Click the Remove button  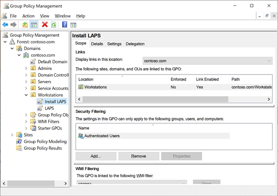point(139,156)
